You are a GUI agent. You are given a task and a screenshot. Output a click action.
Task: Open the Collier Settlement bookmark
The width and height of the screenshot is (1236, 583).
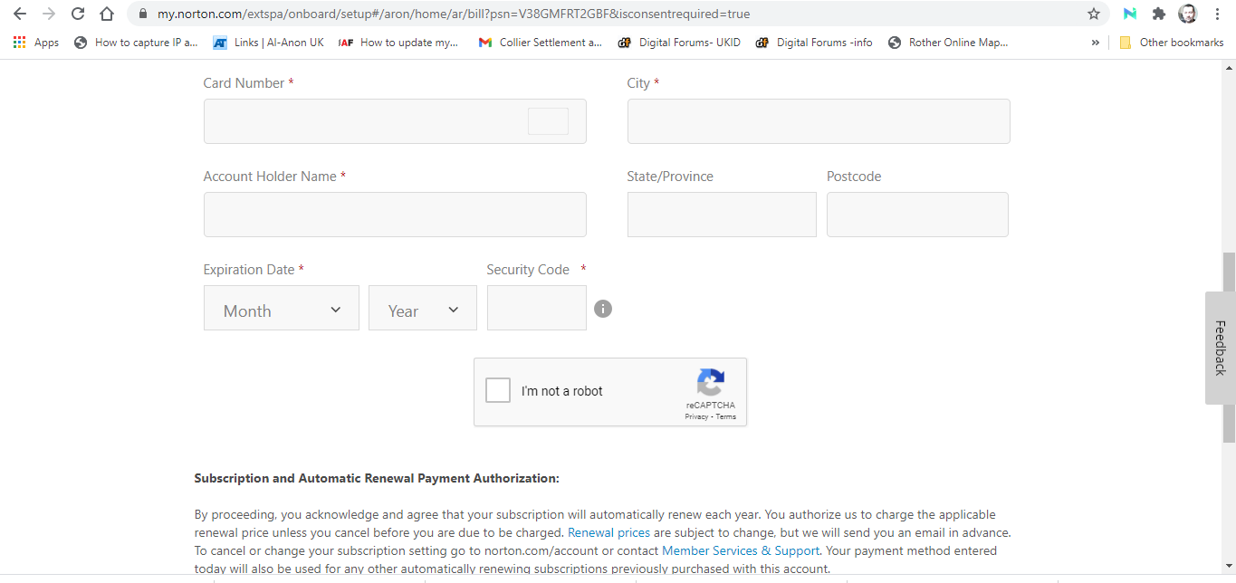click(541, 43)
